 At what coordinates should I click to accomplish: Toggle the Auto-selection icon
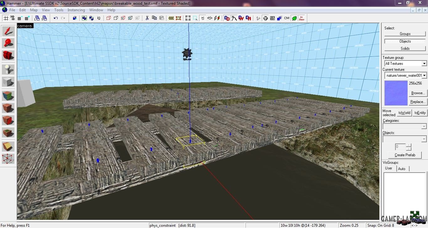[x=195, y=18]
